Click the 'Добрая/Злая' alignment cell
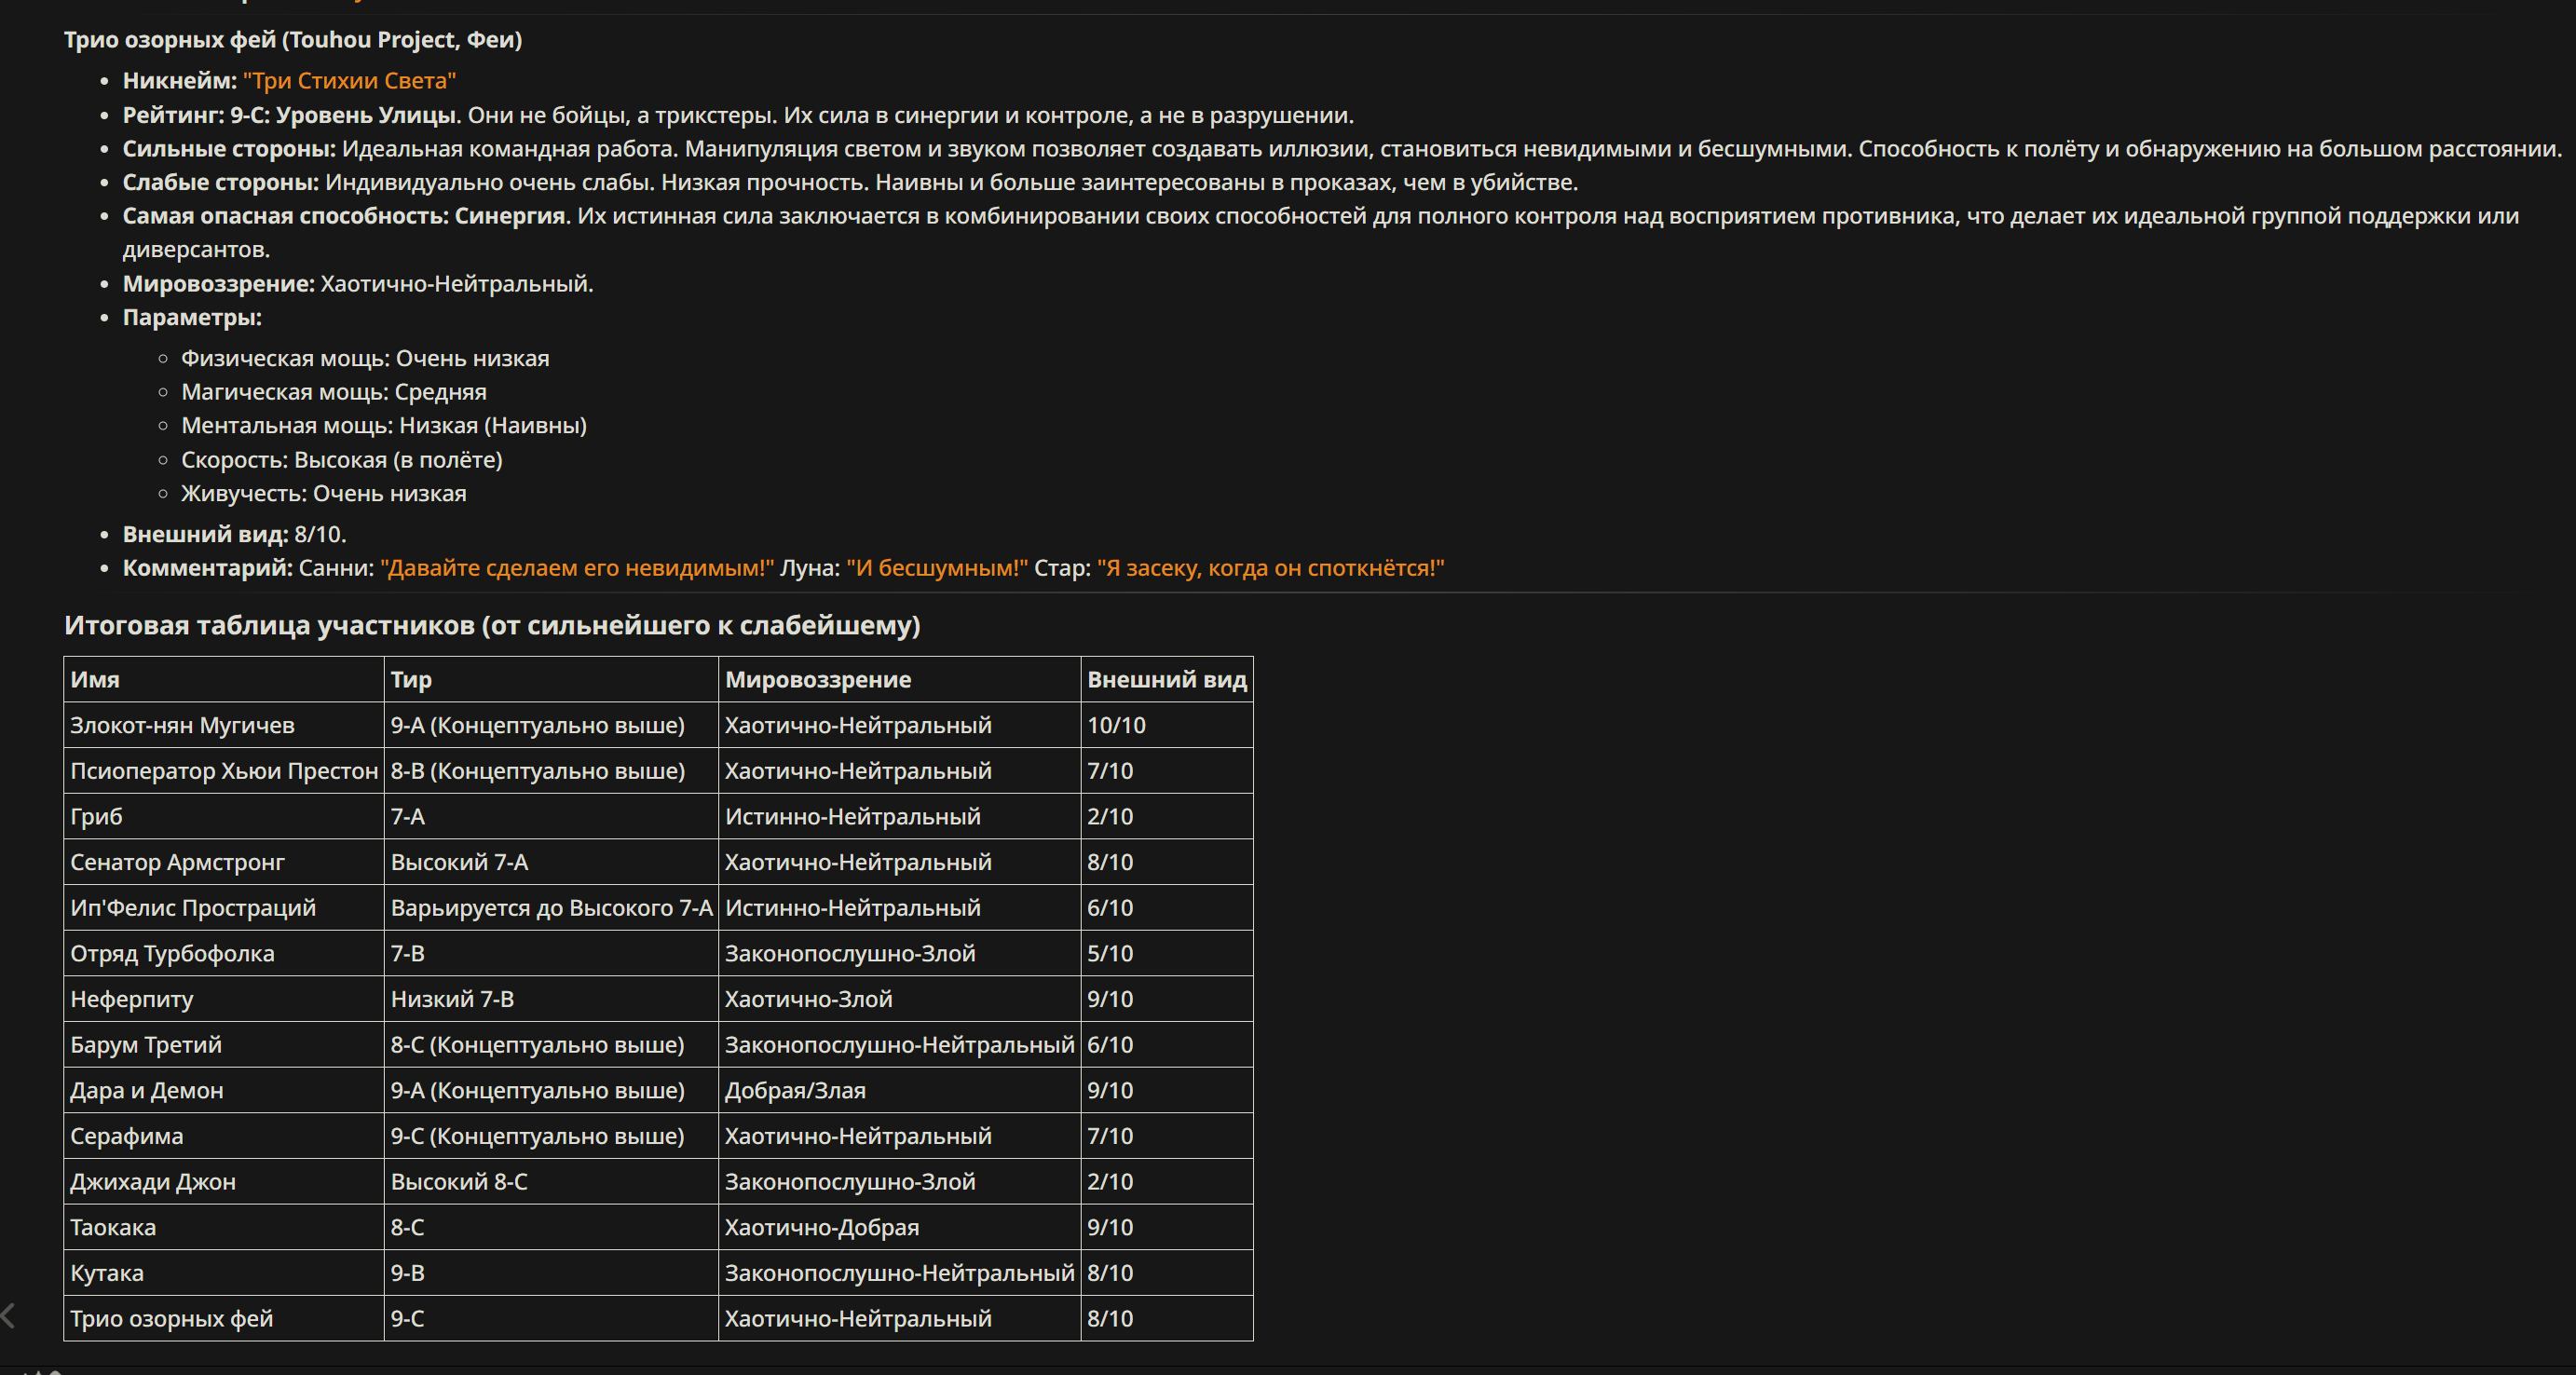The width and height of the screenshot is (2576, 1375). (x=899, y=1091)
